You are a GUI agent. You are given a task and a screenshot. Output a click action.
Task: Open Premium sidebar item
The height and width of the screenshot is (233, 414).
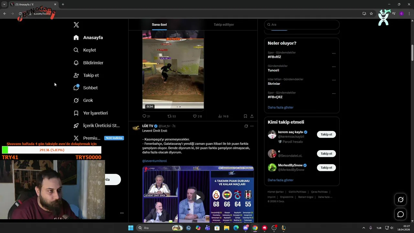tap(87, 138)
